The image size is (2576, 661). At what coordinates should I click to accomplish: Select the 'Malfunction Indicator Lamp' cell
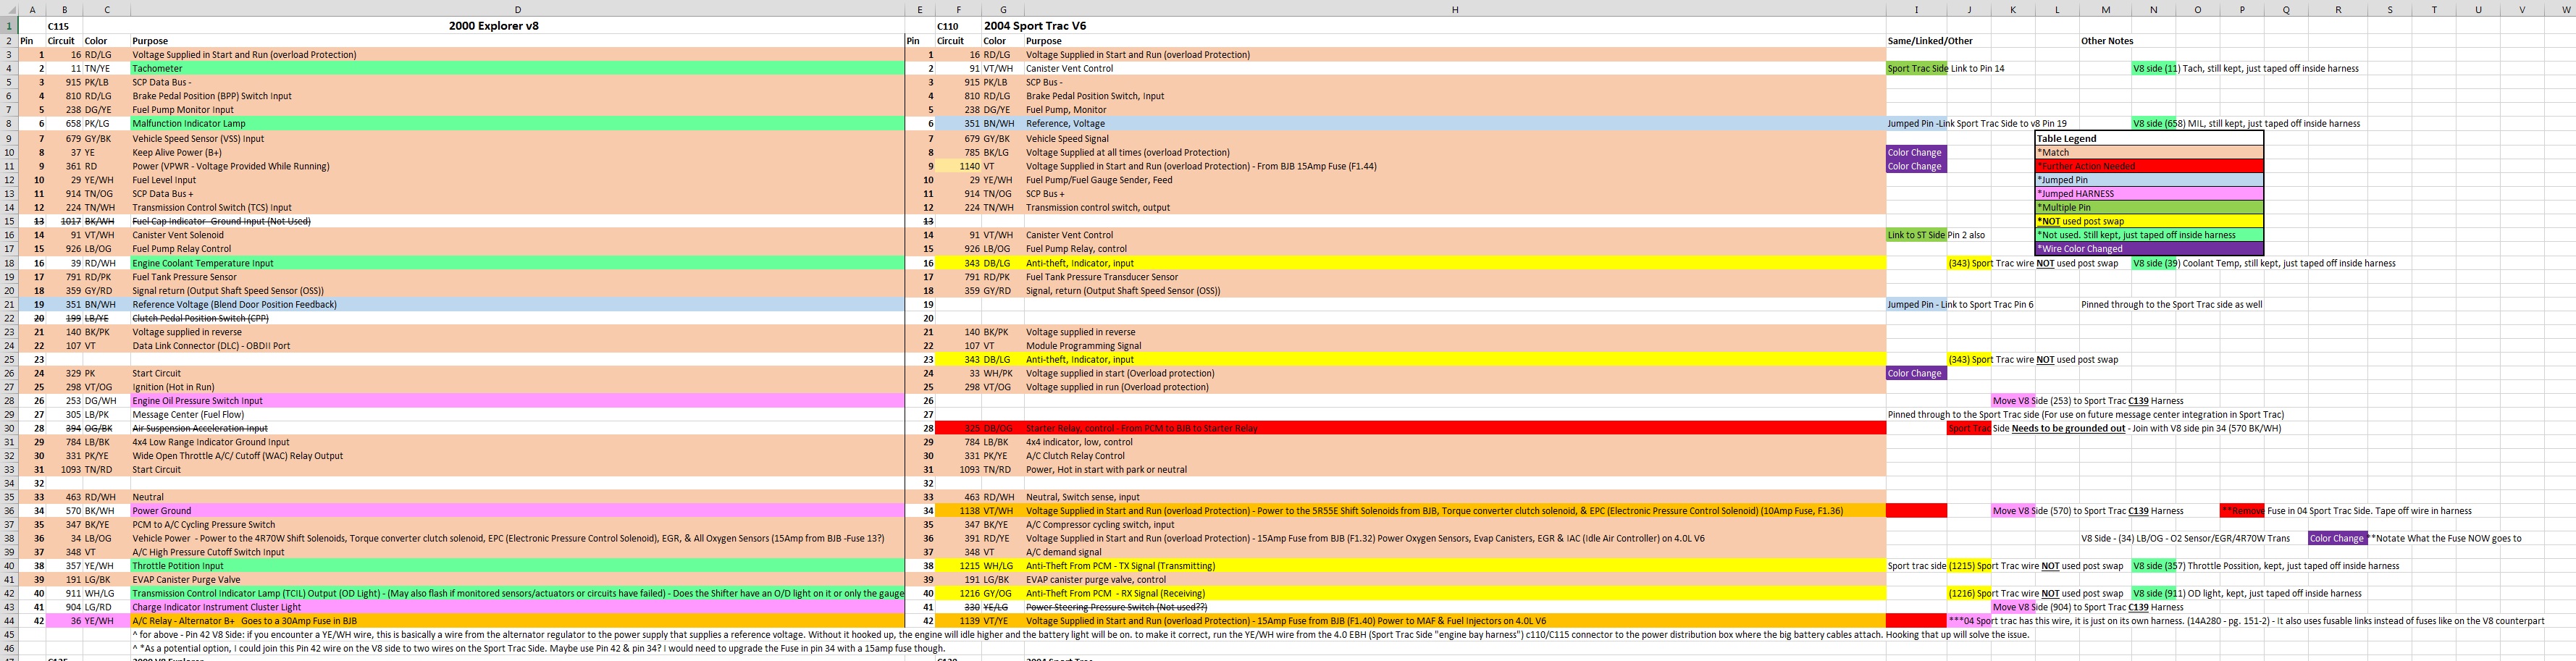pos(517,124)
